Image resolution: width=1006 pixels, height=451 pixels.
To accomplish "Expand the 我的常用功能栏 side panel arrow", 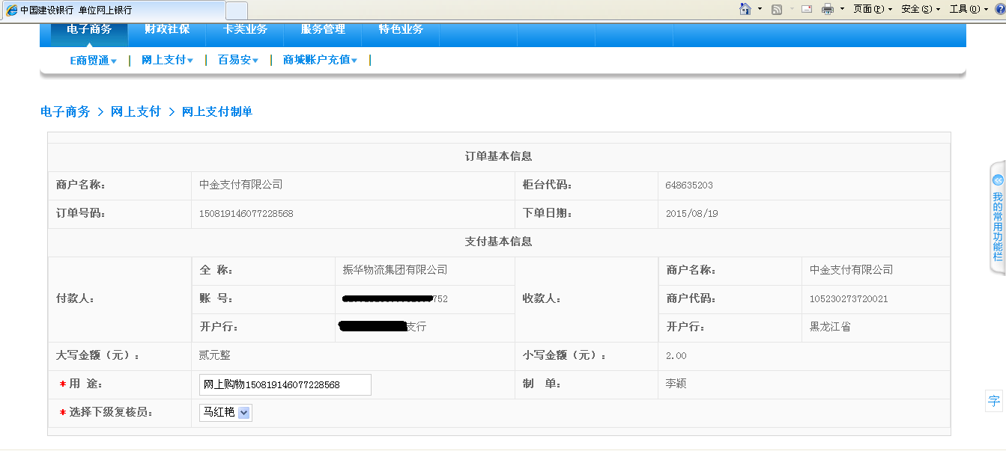I will [x=998, y=180].
